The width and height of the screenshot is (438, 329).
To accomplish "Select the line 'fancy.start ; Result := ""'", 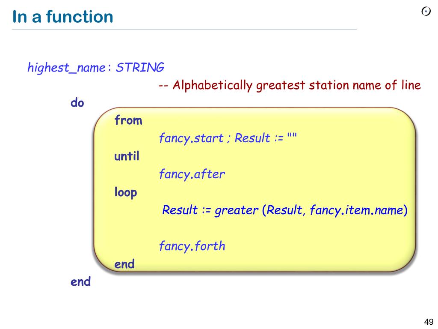I will [x=228, y=138].
